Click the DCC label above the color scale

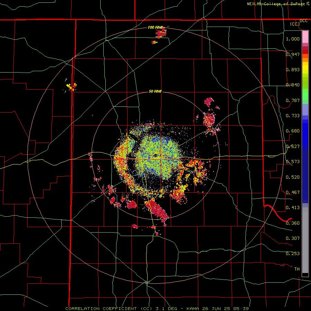303,21
